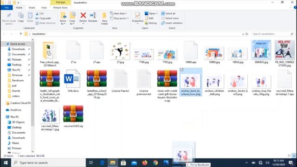The height and width of the screenshot is (167, 297).
Task: Open the File tab
Action: click(6, 7)
